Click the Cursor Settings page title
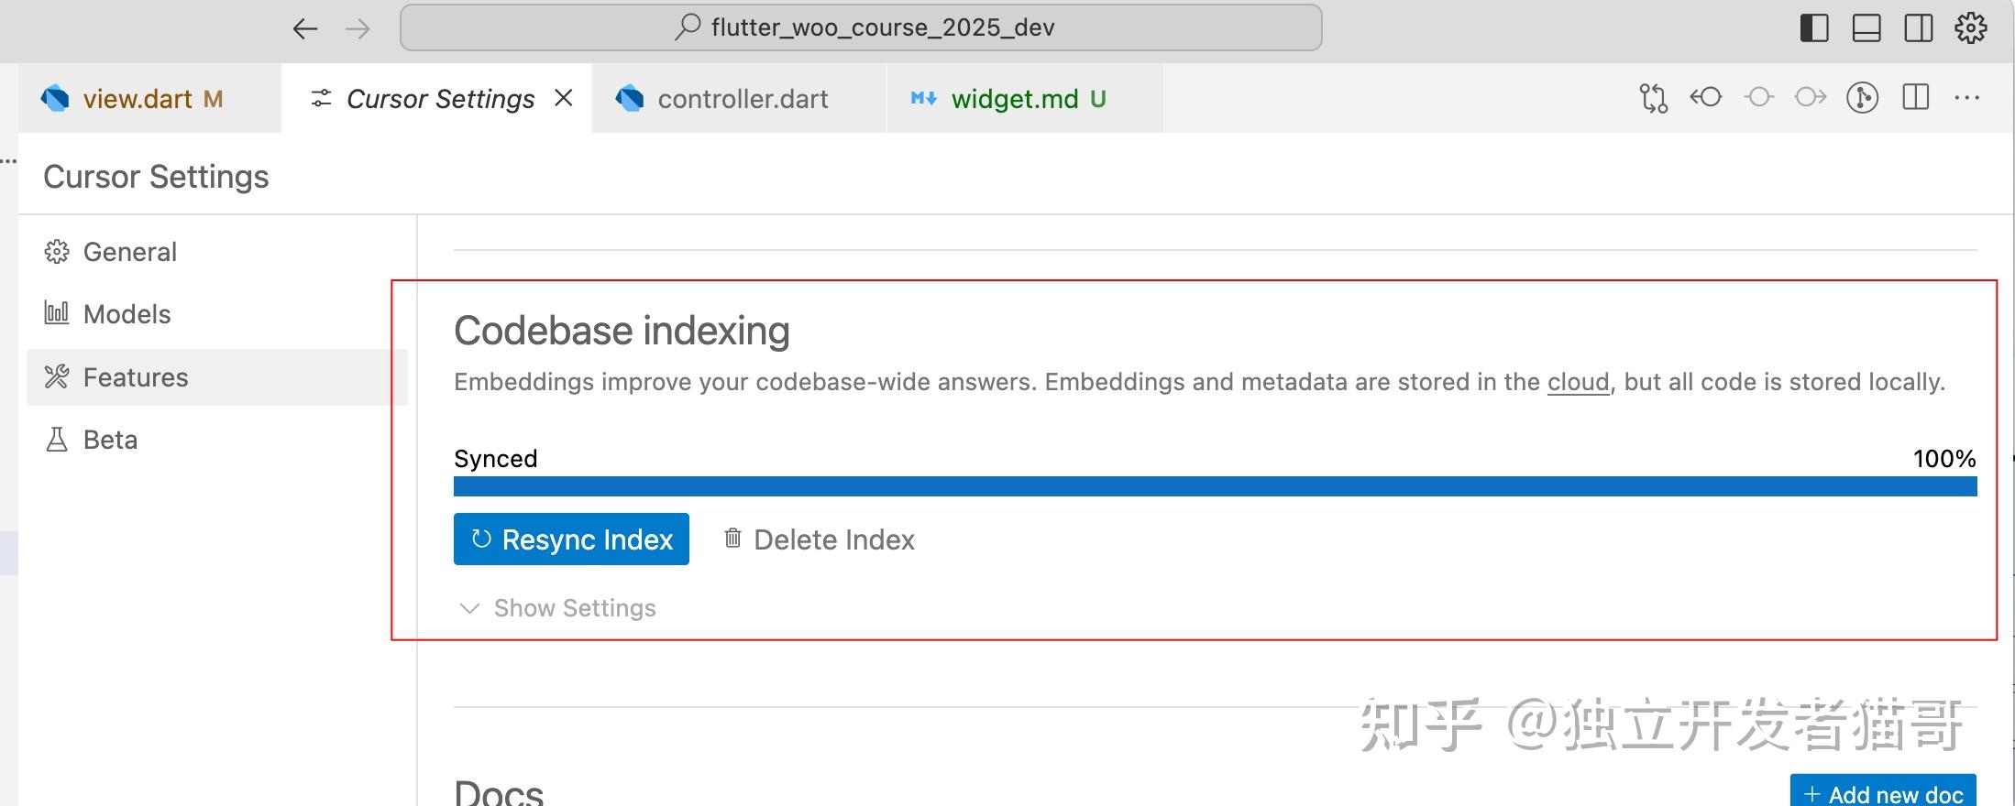 [x=156, y=177]
